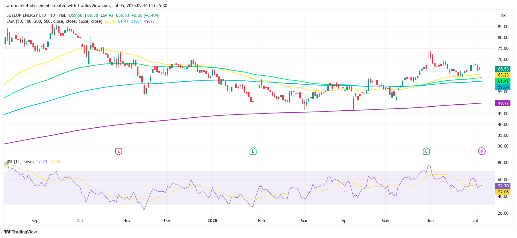The width and height of the screenshot is (517, 238).
Task: Select the RSI (14, close) legend title
Action: [20, 162]
